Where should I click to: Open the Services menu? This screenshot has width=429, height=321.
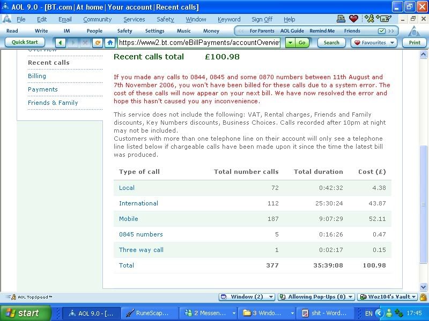click(134, 19)
